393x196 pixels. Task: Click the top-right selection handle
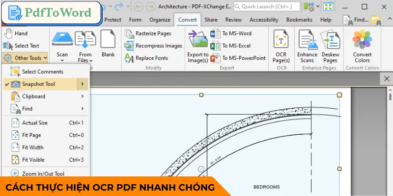(339, 95)
